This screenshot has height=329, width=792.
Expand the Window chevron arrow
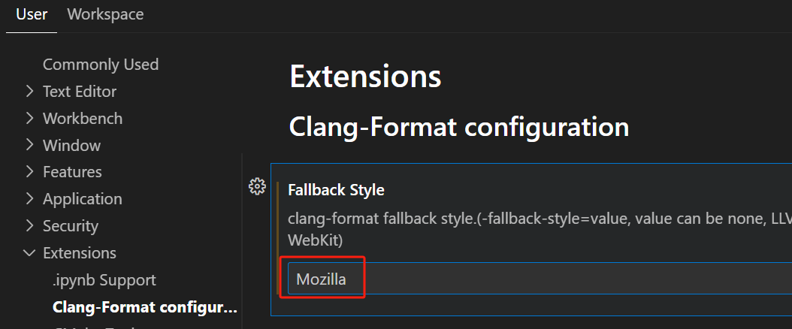(29, 145)
